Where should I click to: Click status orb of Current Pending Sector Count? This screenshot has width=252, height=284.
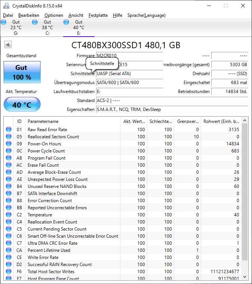click(9, 229)
